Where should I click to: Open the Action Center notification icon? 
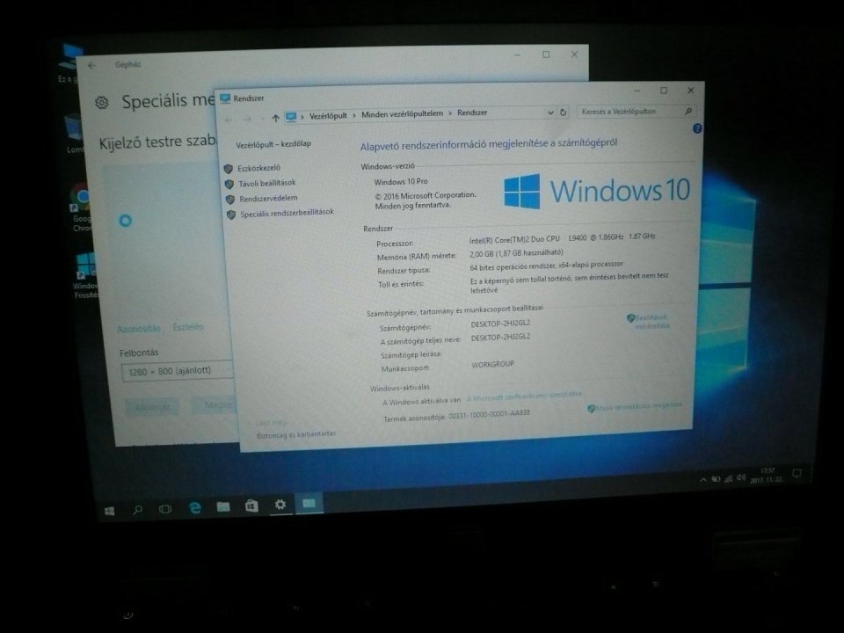797,473
